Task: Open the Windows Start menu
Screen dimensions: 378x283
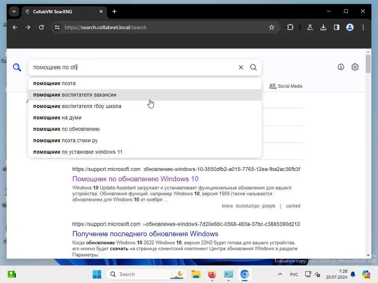Action: [x=97, y=274]
